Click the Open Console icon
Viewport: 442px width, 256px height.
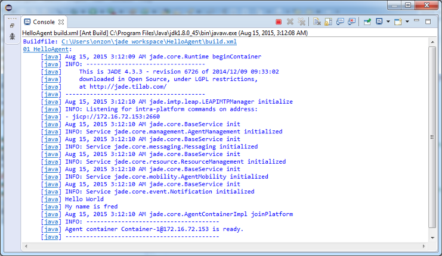[398, 21]
